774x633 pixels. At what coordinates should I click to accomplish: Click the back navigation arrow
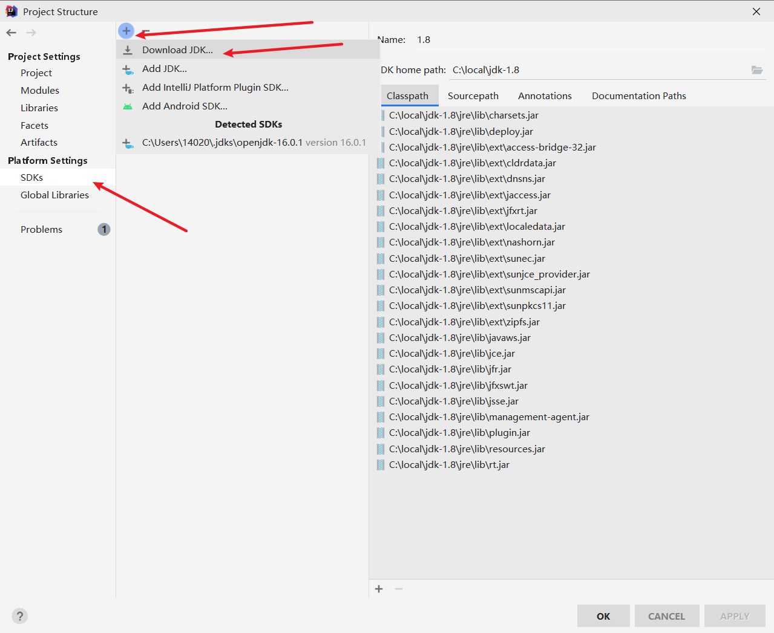[x=11, y=33]
